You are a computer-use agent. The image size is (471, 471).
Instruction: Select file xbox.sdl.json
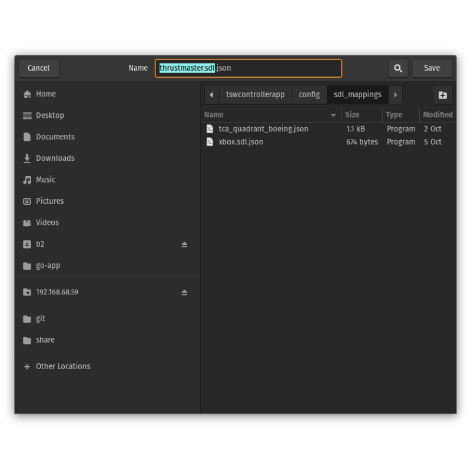coord(329,142)
